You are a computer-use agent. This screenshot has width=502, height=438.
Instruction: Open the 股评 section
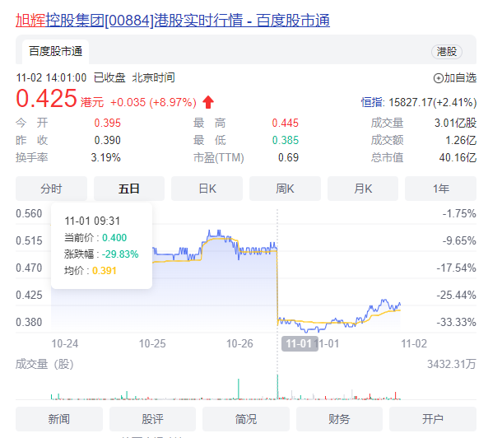pos(152,419)
